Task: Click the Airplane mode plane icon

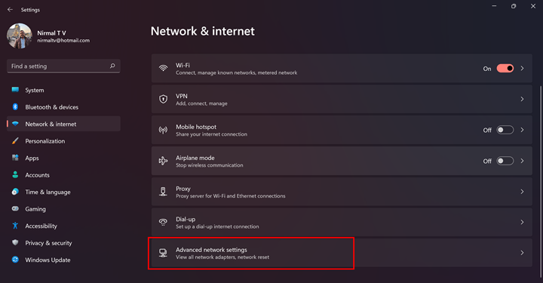Action: click(163, 161)
